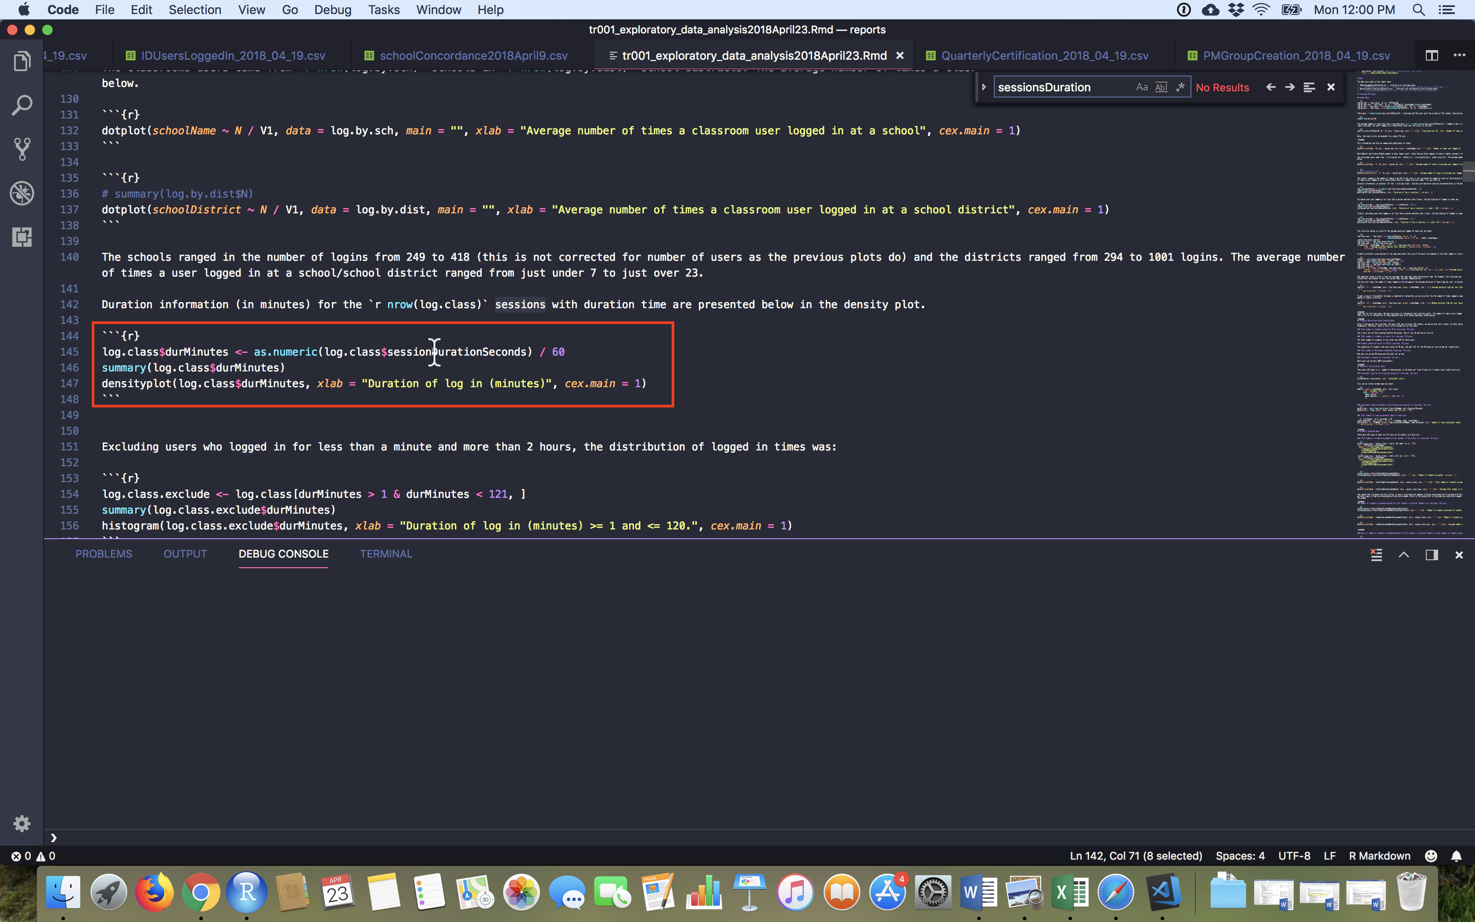Toggle Find in selection
This screenshot has height=922, width=1475.
point(1309,87)
